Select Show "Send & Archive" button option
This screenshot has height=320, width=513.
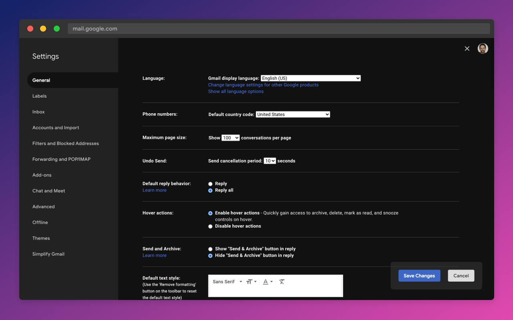point(210,249)
